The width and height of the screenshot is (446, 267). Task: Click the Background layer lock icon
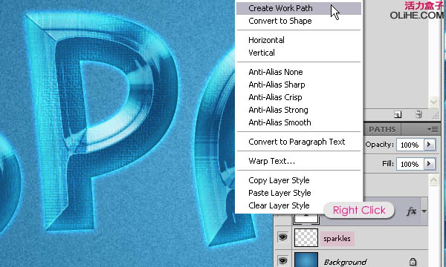click(413, 262)
